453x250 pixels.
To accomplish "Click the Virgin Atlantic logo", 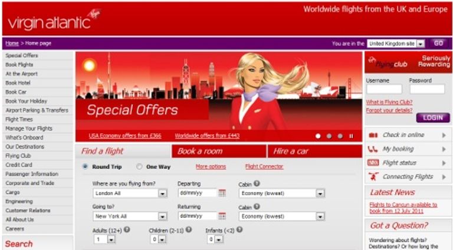I will pyautogui.click(x=54, y=19).
